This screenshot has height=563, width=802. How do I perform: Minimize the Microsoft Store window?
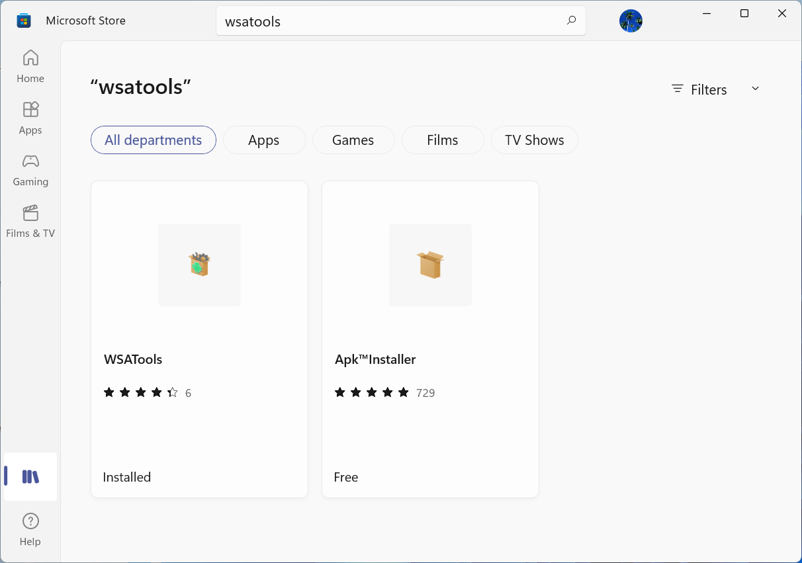pos(707,13)
